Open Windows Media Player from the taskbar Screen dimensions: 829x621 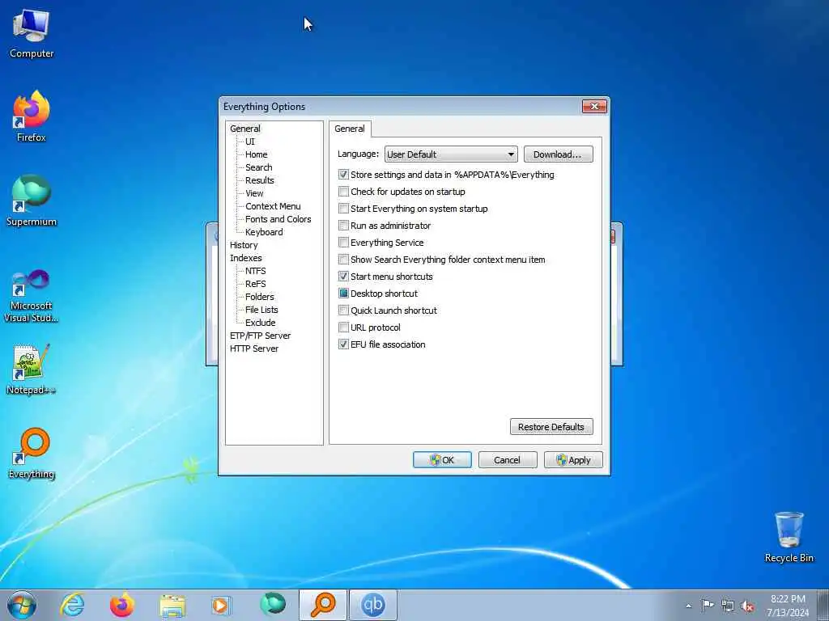point(222,605)
